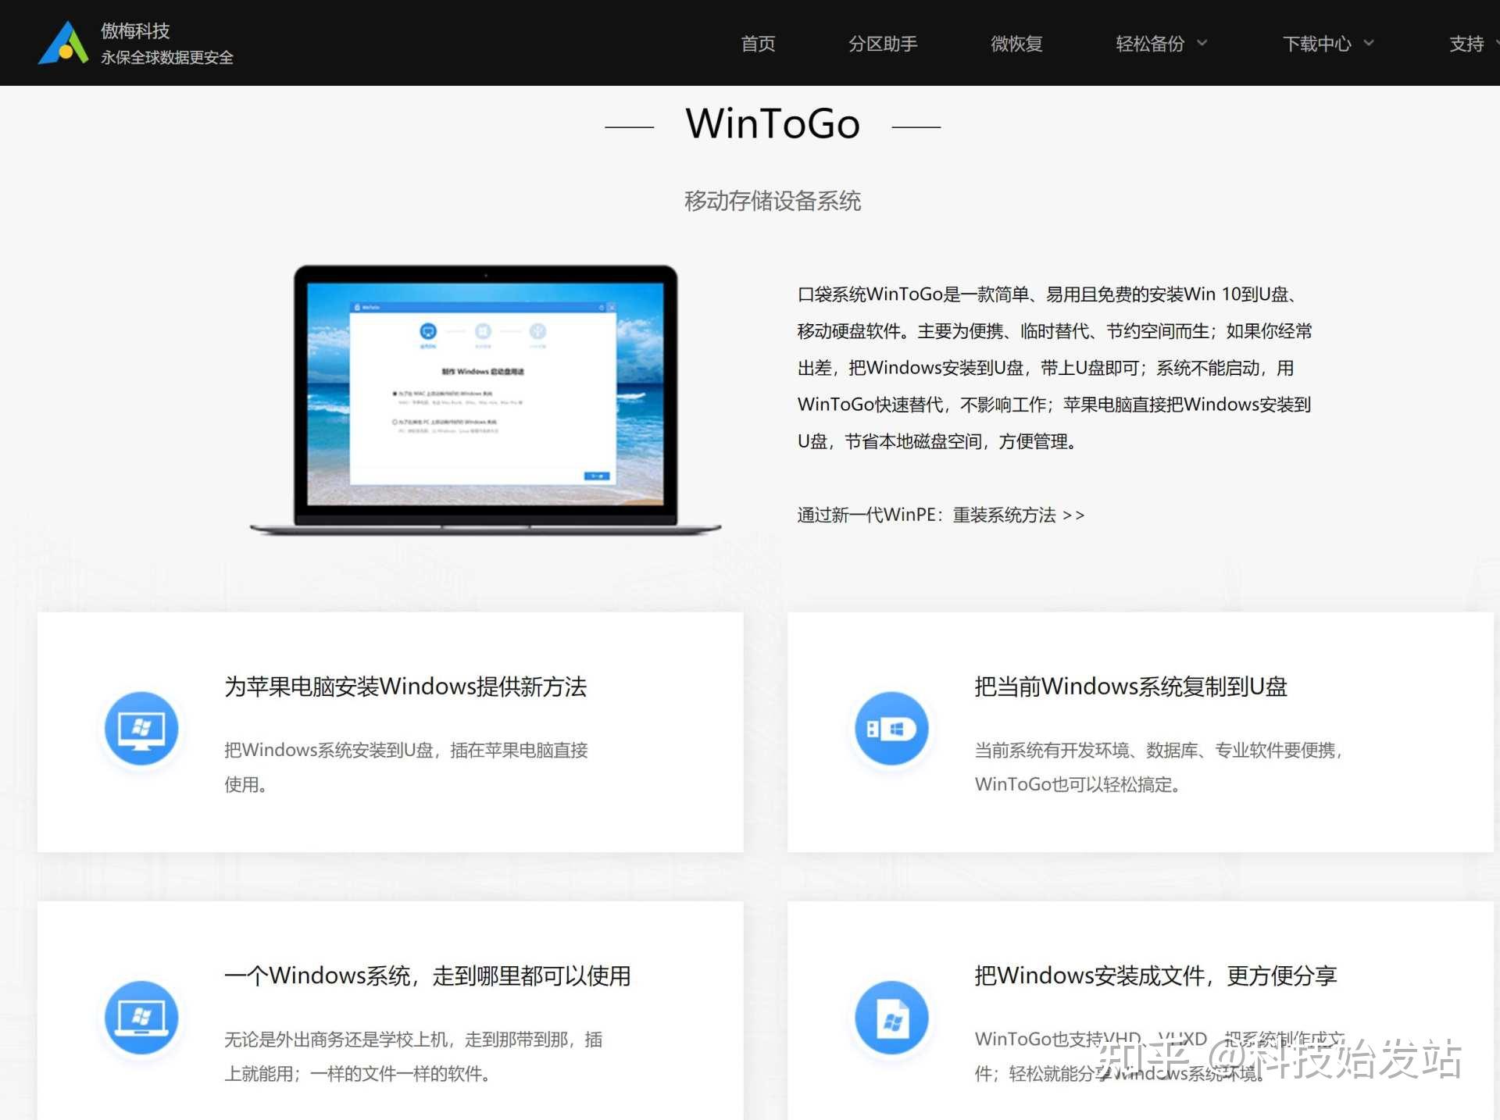Click the 轻松备份 menu label
Viewport: 1500px width, 1120px height.
tap(1150, 44)
